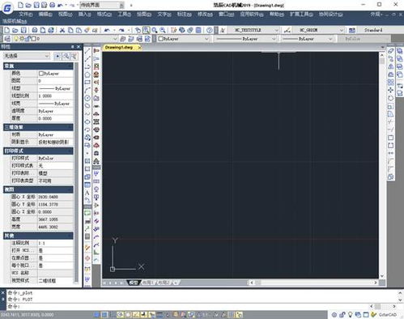The width and height of the screenshot is (404, 319).
Task: Select the Rectangle tool in draw toolbar
Action: 87,82
